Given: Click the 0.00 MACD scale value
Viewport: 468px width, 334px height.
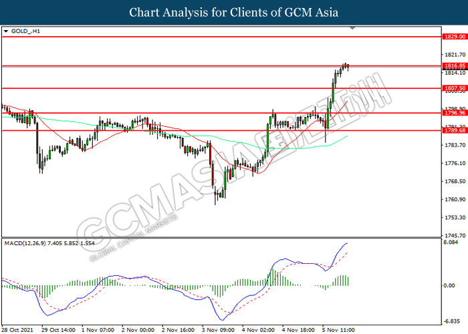Looking at the screenshot, I should click(x=449, y=286).
